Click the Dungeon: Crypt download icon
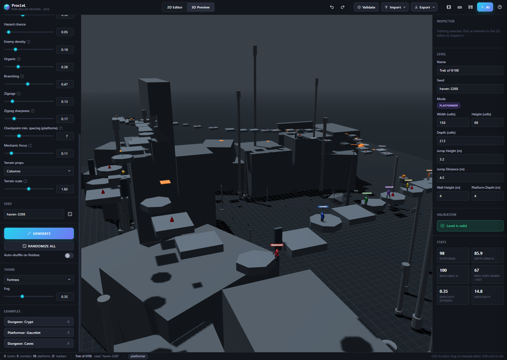Screen dimensions: 507x360 point(68,322)
